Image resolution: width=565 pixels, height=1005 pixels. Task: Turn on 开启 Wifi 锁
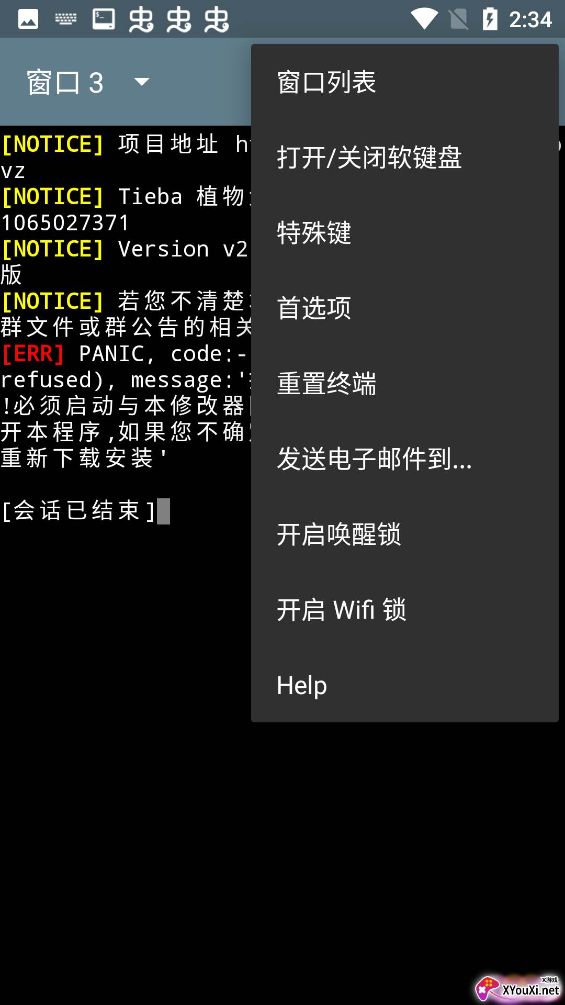[x=405, y=610]
